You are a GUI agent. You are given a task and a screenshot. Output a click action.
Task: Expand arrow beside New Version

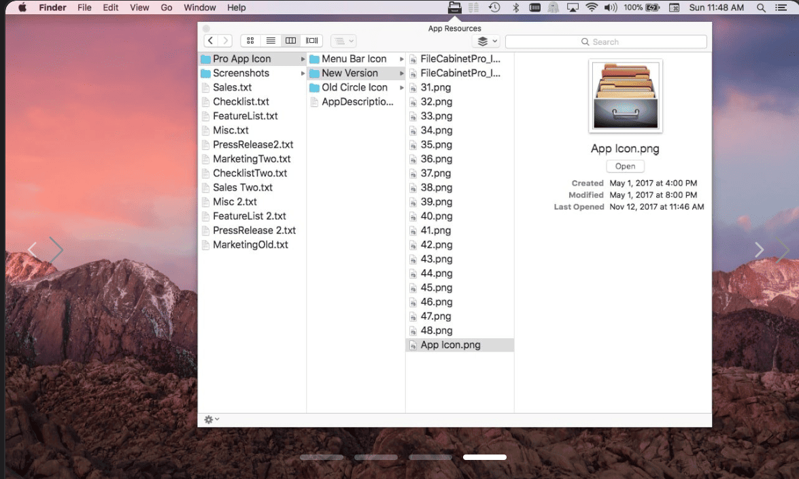401,73
